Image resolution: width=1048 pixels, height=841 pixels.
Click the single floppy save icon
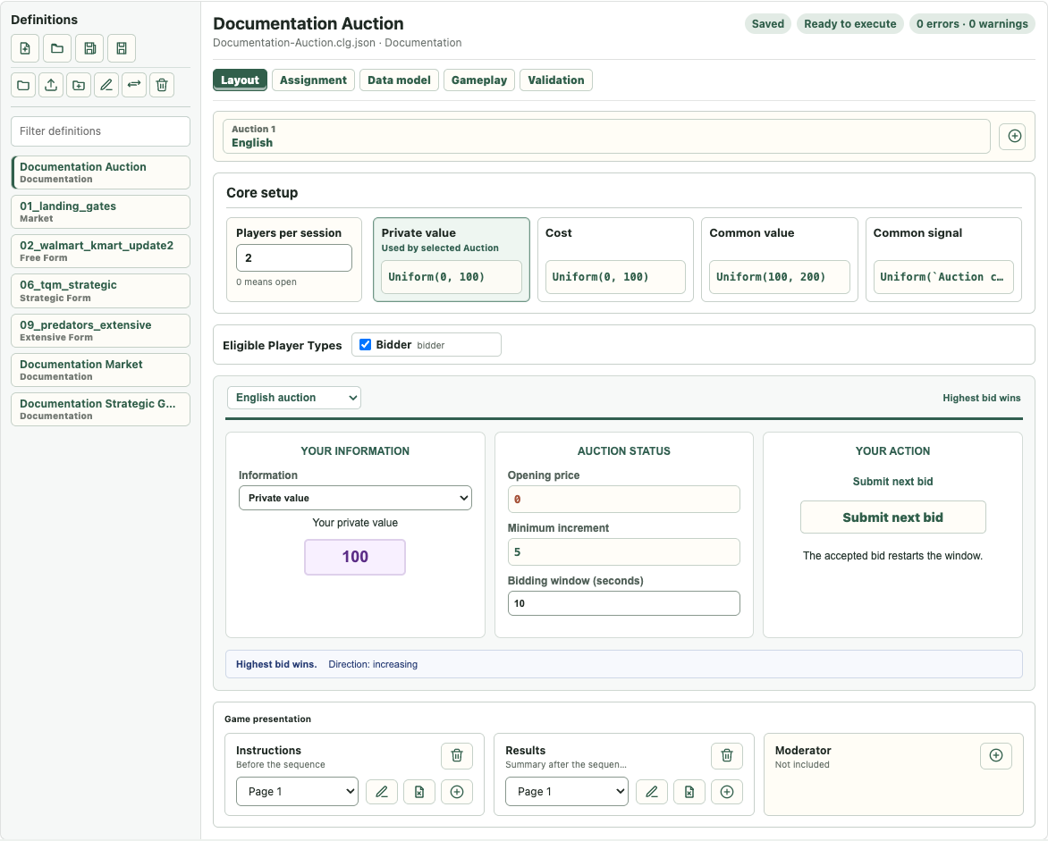click(x=122, y=48)
